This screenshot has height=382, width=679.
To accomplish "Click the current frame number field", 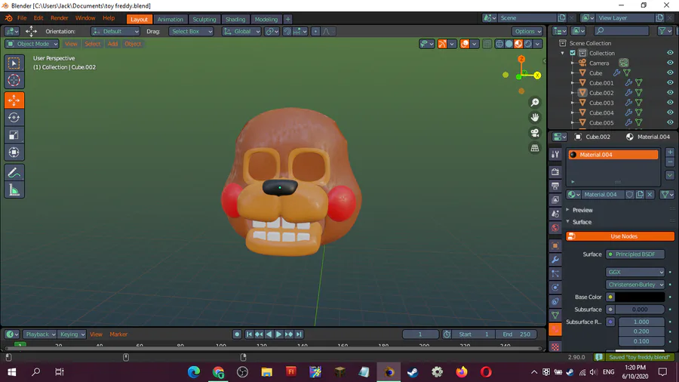I will click(420, 334).
